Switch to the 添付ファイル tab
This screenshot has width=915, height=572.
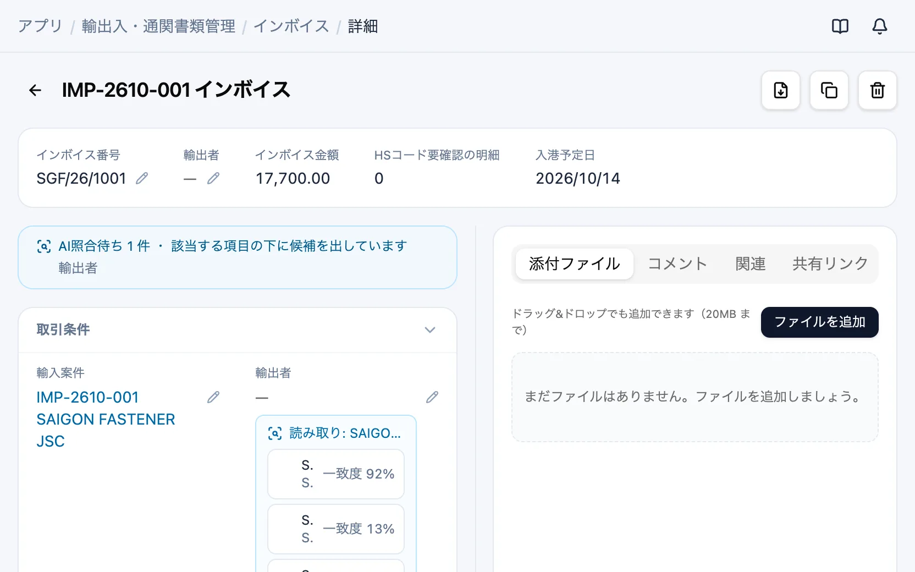[x=575, y=264]
